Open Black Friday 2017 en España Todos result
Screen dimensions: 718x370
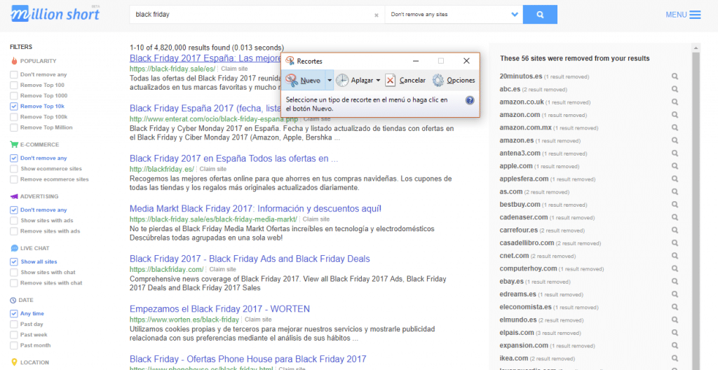pos(234,158)
